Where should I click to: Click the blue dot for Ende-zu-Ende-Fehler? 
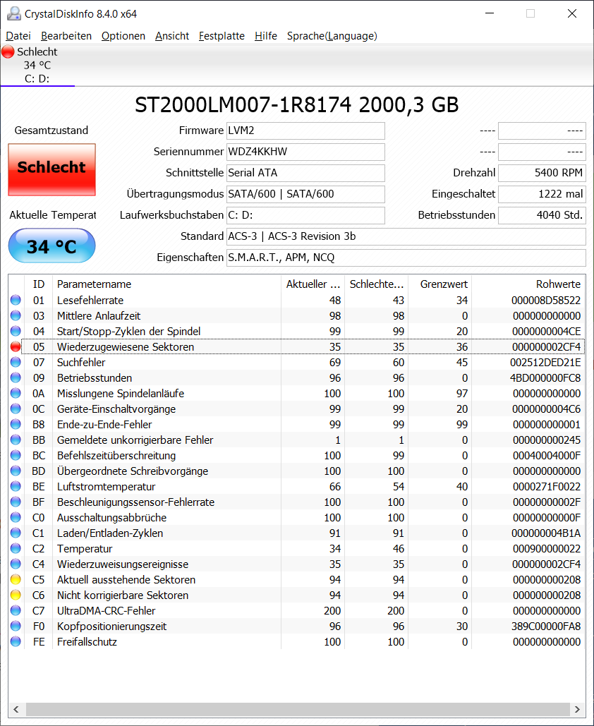[16, 424]
